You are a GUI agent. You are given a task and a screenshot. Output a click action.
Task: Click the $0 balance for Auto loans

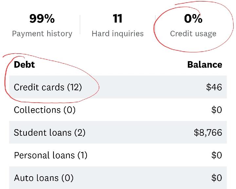[x=217, y=178]
